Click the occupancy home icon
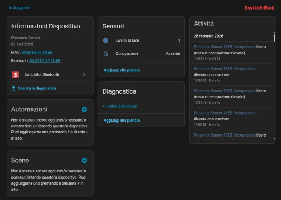 105,53
